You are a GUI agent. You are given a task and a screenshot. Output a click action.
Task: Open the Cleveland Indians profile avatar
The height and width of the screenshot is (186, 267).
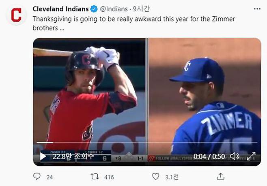point(16,15)
